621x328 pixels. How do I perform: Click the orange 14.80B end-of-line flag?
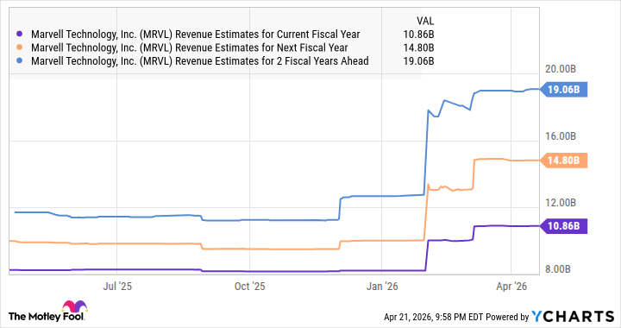563,161
